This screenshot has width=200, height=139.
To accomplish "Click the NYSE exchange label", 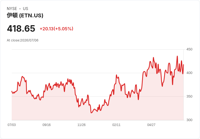I will [12, 9].
